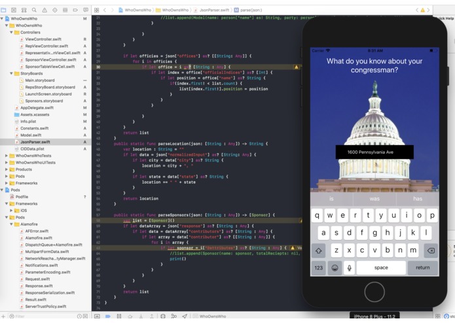Collapse the StoryBoards folder
Viewport: 455px width, 323px height.
point(11,74)
